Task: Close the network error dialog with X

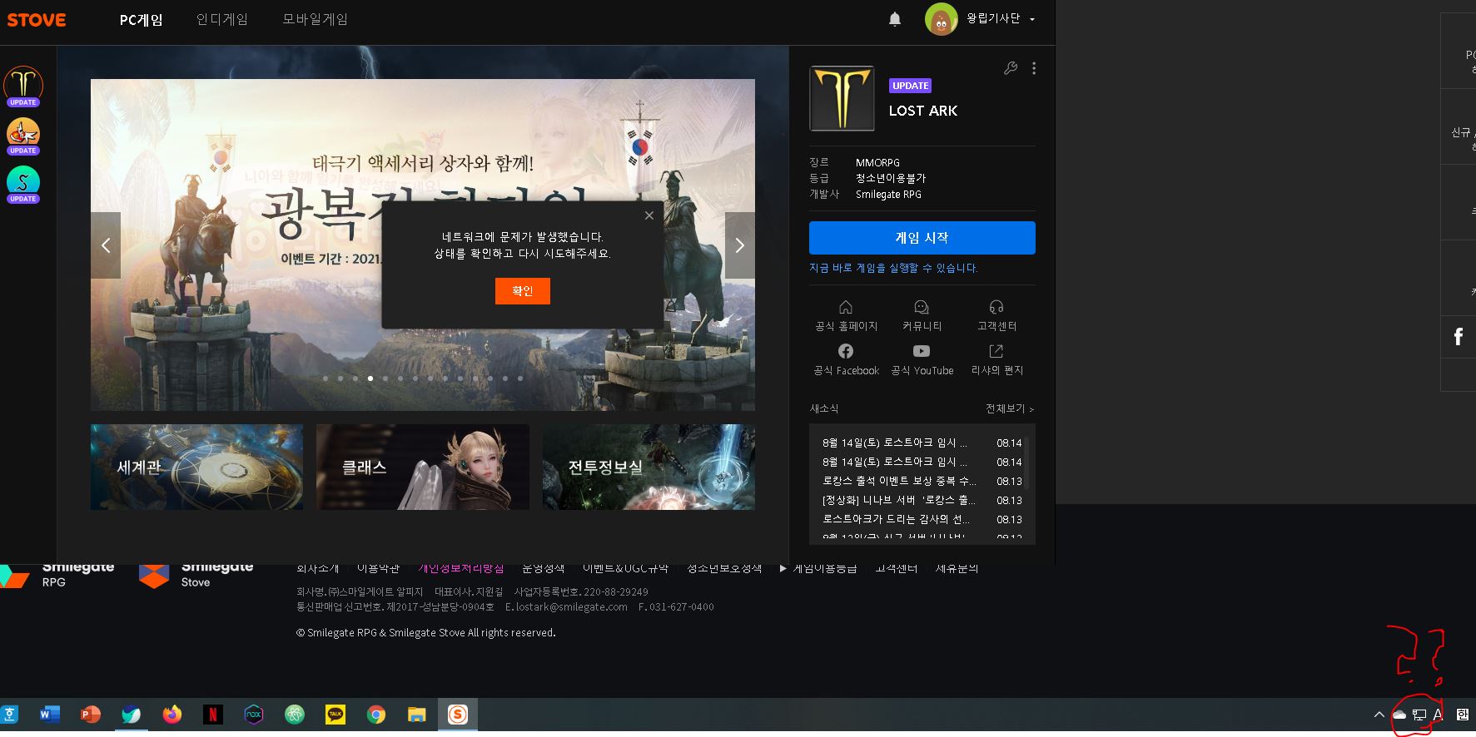Action: point(649,215)
